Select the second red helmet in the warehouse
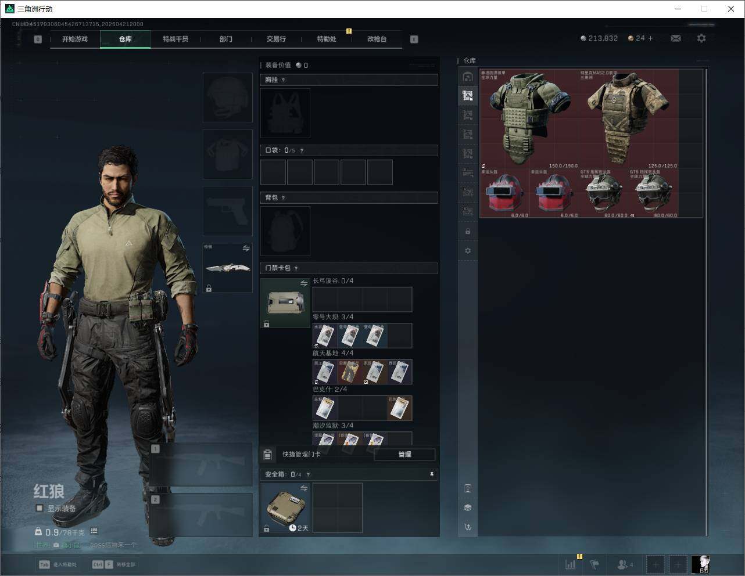745x576 pixels. point(554,193)
